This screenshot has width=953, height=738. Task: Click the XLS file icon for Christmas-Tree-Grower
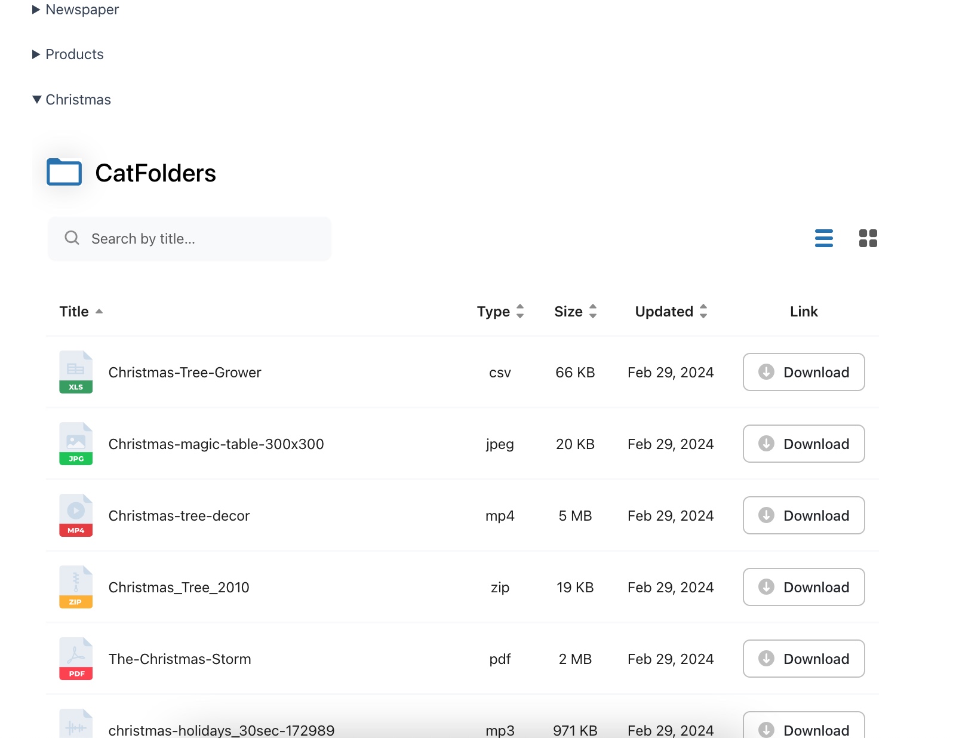point(76,372)
